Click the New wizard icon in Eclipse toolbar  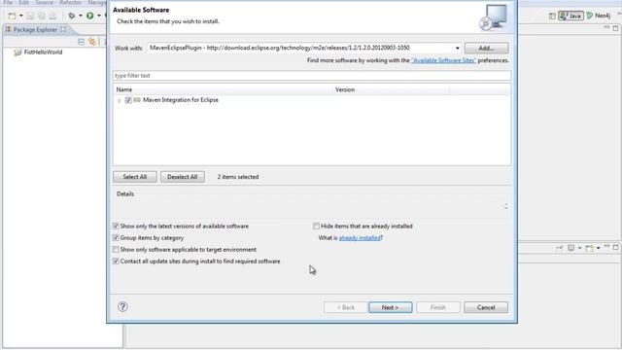13,16
